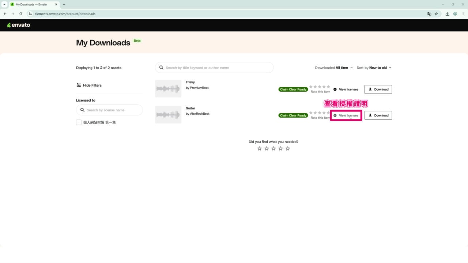Click Claim Clear Ready badge for Guitar
The image size is (468, 263).
tap(293, 115)
